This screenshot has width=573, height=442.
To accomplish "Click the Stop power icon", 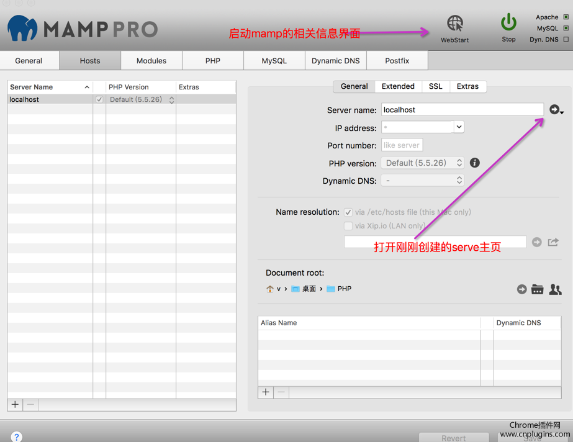I will 508,23.
